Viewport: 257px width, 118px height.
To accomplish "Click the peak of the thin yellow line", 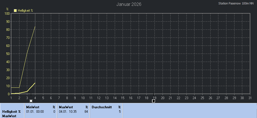I will [x=35, y=26].
